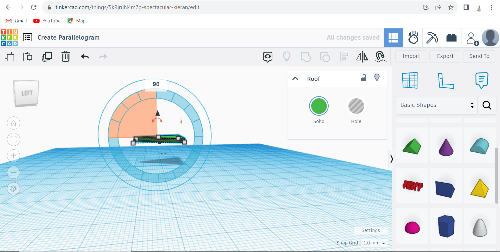500x252 pixels.
Task: Select the Notes annotation tool
Action: [x=482, y=80]
